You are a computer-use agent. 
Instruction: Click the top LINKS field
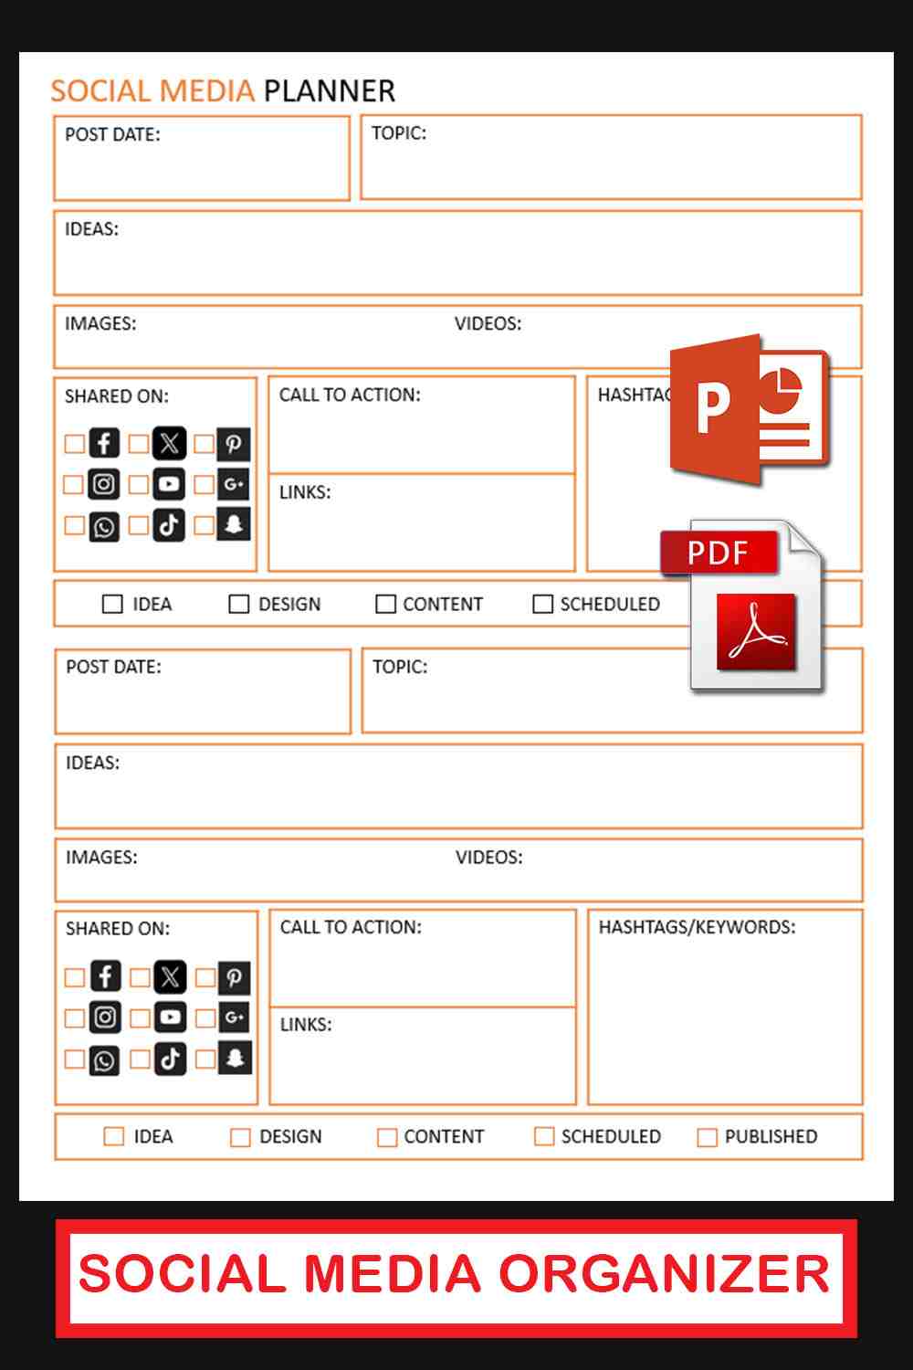click(421, 522)
